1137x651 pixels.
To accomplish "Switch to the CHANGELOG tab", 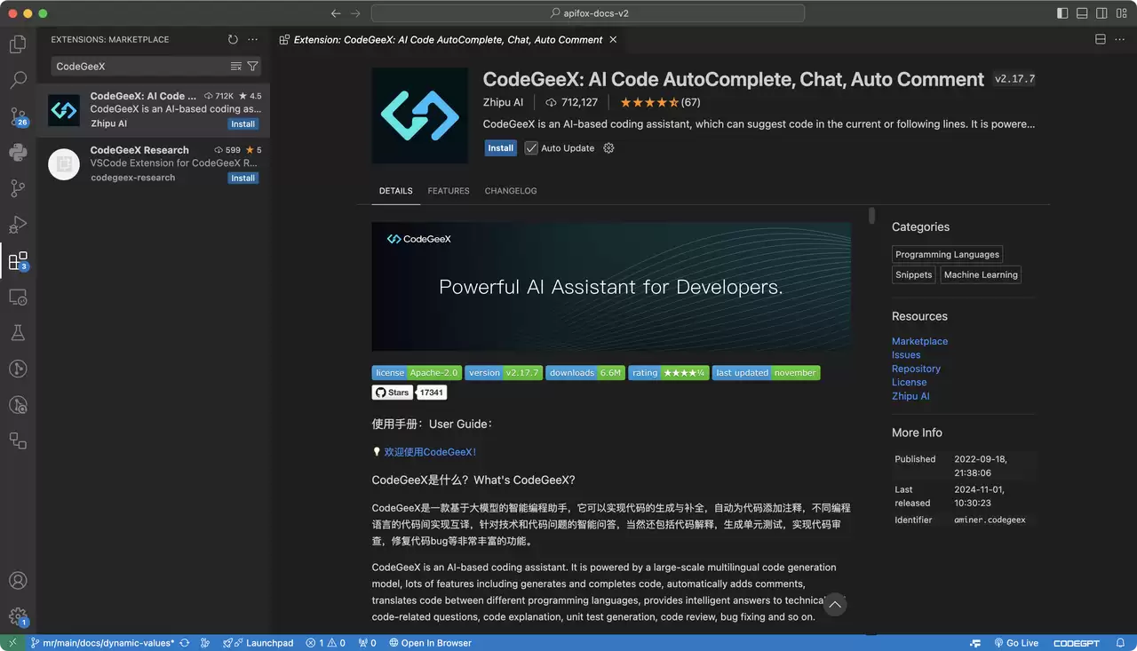I will [x=511, y=191].
